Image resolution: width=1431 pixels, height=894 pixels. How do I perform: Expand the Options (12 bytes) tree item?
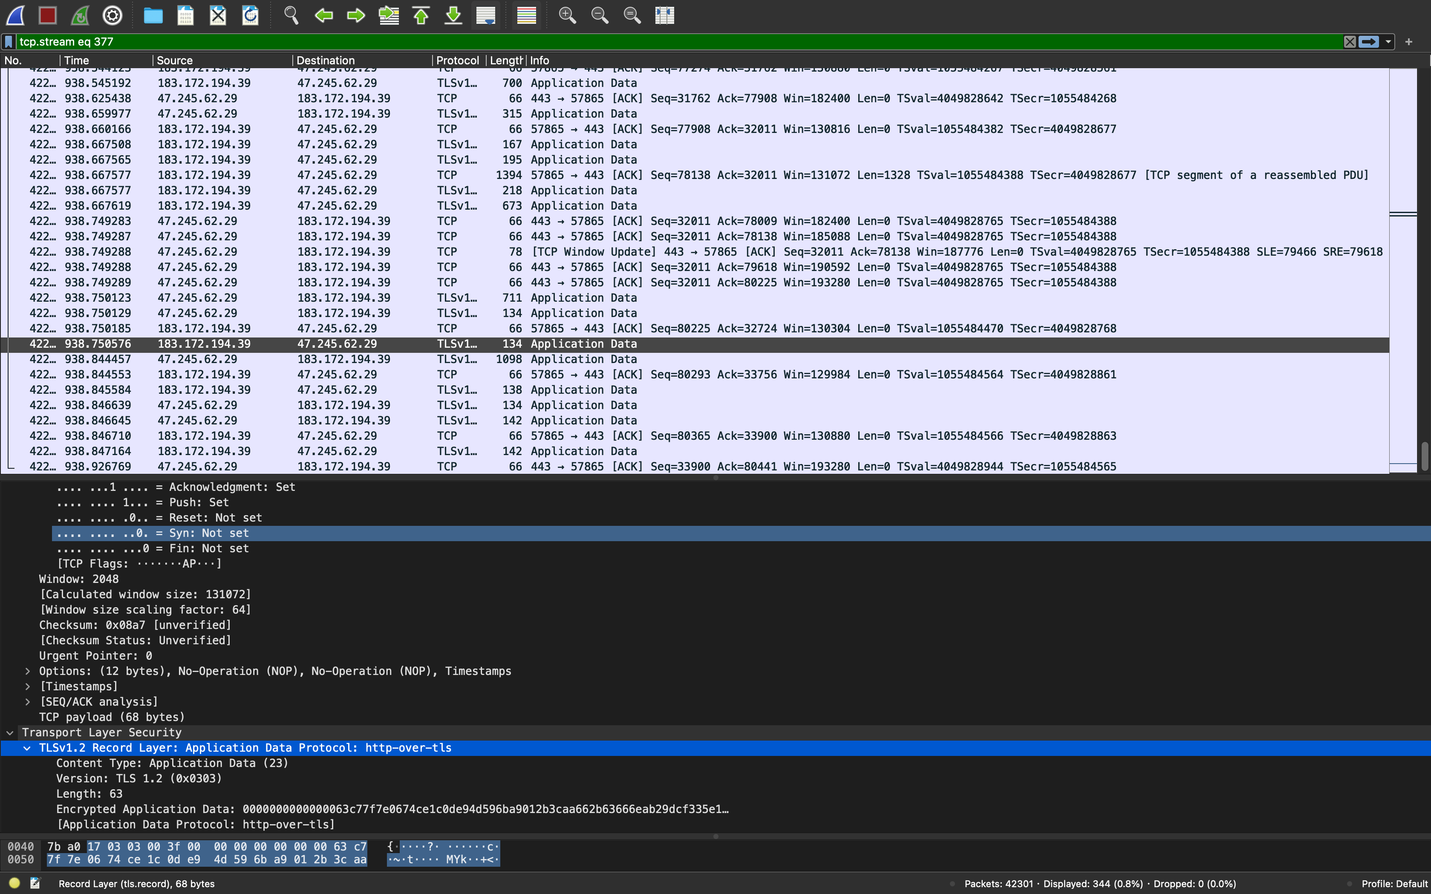tap(27, 671)
